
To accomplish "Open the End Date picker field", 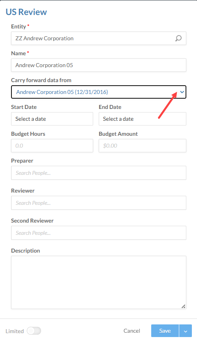I will pyautogui.click(x=143, y=119).
